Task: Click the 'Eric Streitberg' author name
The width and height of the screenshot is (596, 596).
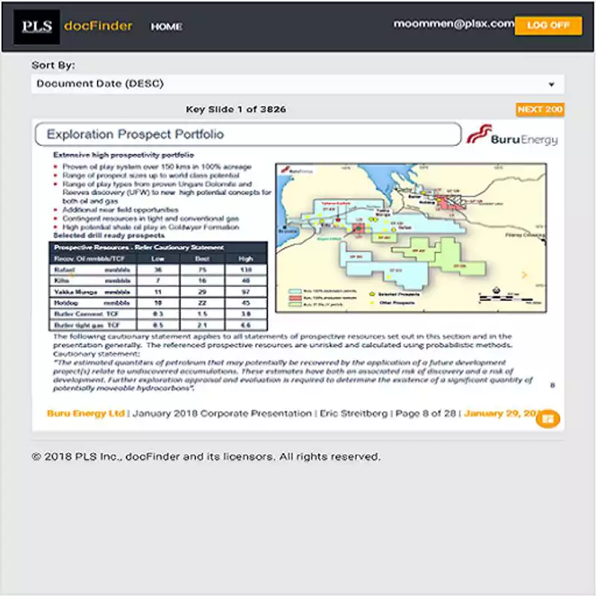Action: pyautogui.click(x=353, y=413)
